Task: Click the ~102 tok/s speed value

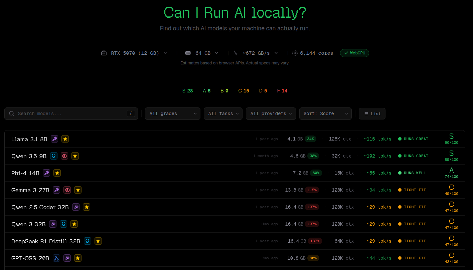Action: [377, 156]
